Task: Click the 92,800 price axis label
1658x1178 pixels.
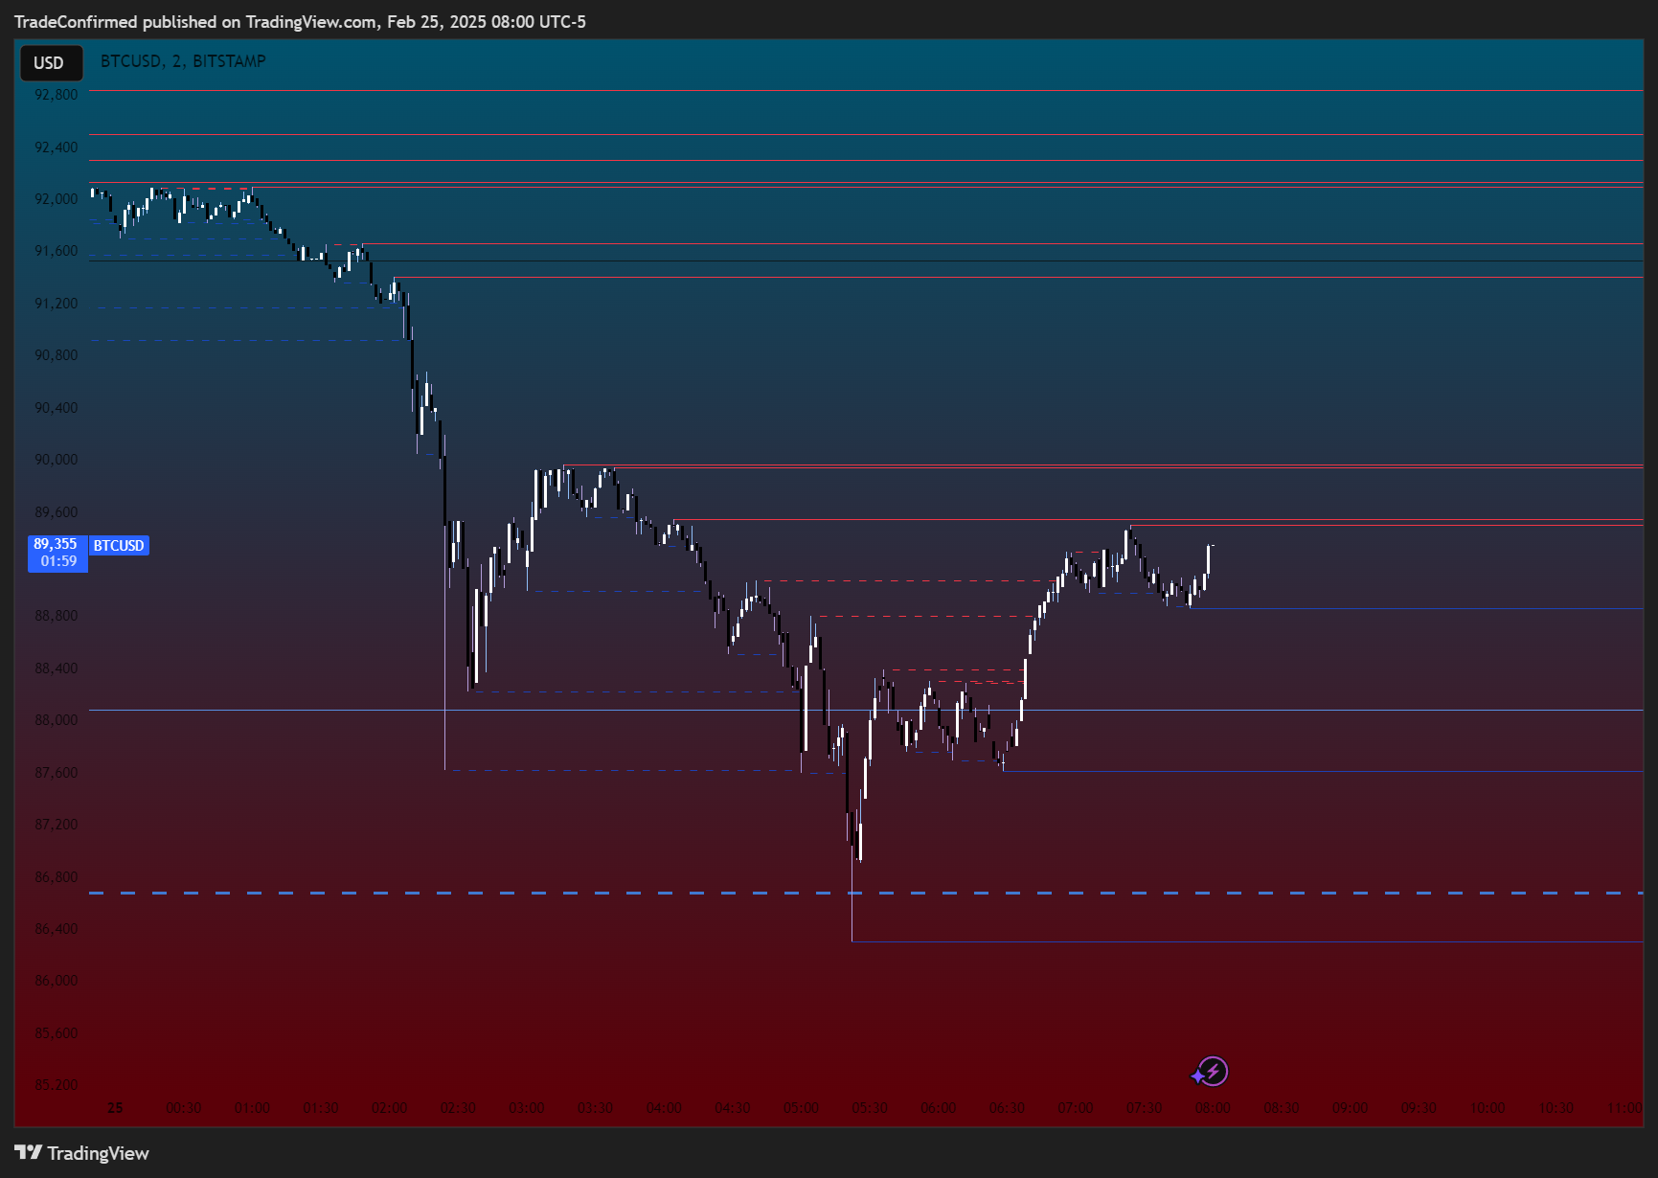Action: [56, 95]
